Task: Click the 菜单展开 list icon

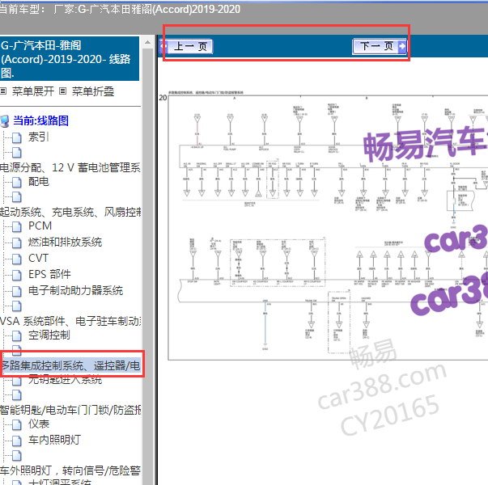Action: tap(3, 91)
